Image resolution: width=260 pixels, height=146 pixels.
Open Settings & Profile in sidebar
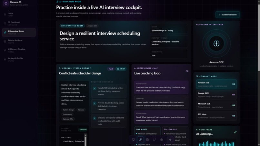19,60
